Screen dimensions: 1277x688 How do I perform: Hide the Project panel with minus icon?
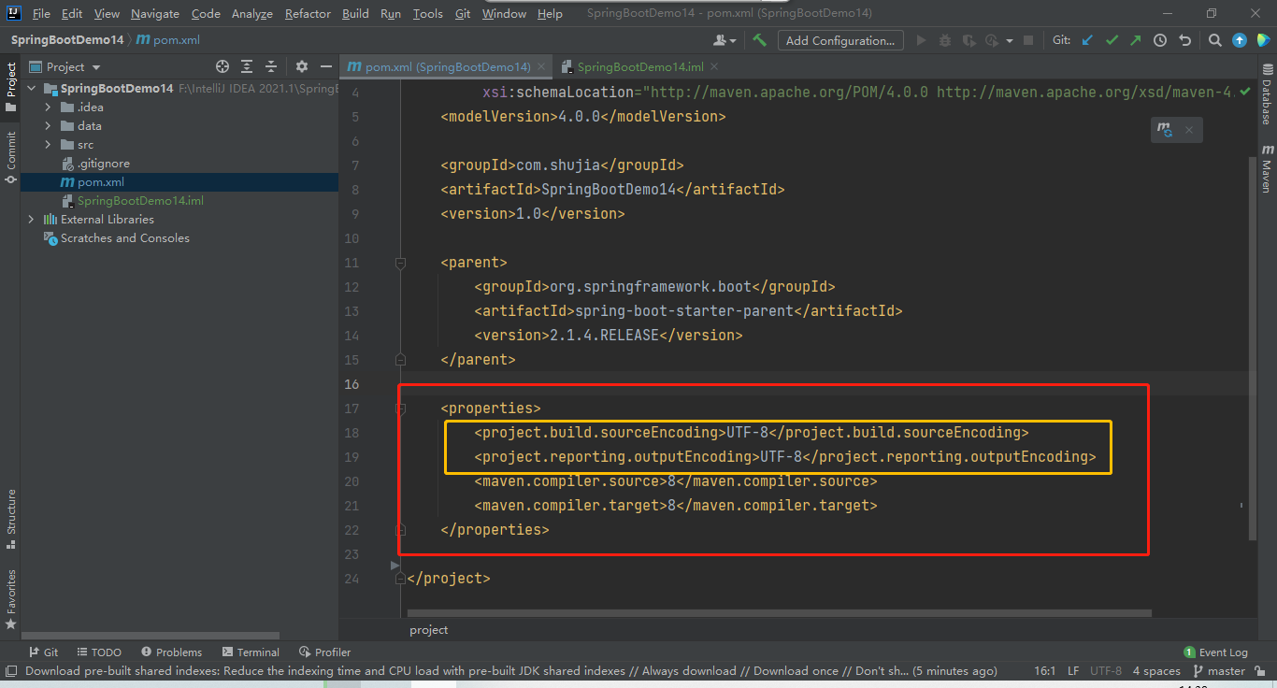click(325, 66)
